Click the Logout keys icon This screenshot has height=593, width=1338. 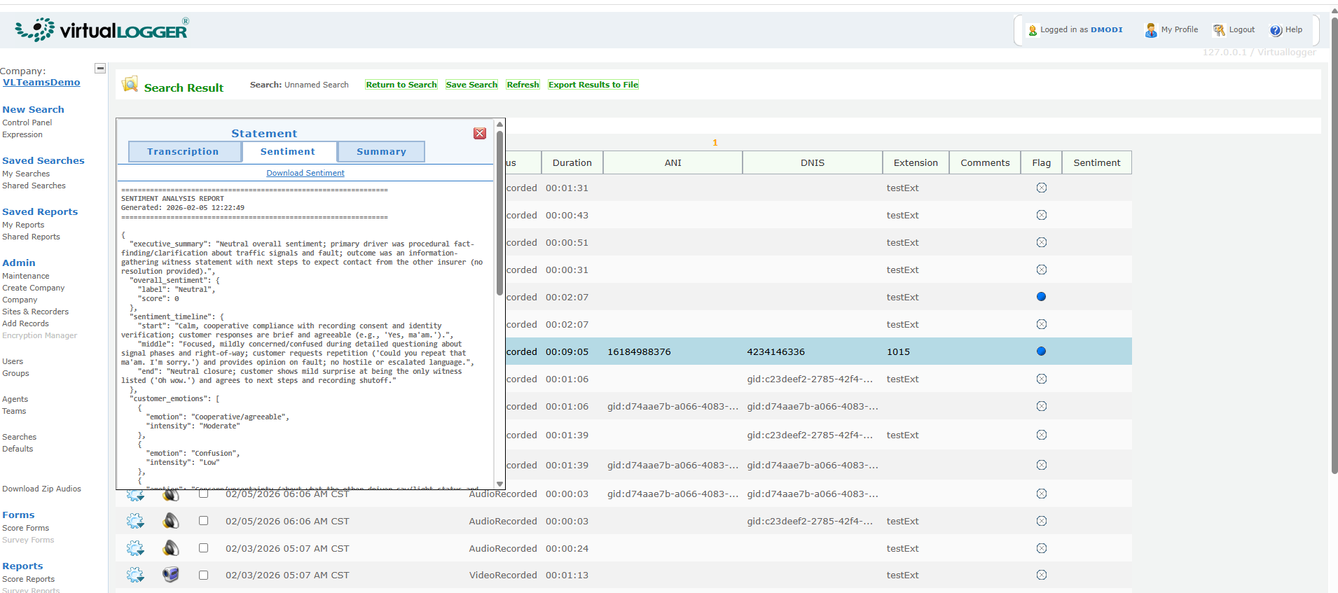[x=1219, y=30]
